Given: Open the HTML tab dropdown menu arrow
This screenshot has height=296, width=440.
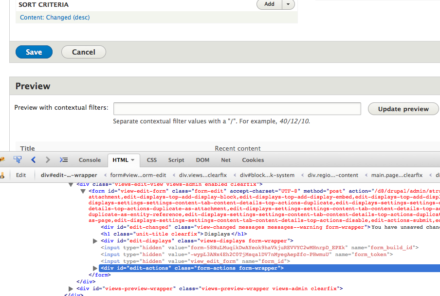Looking at the screenshot, I should point(133,160).
